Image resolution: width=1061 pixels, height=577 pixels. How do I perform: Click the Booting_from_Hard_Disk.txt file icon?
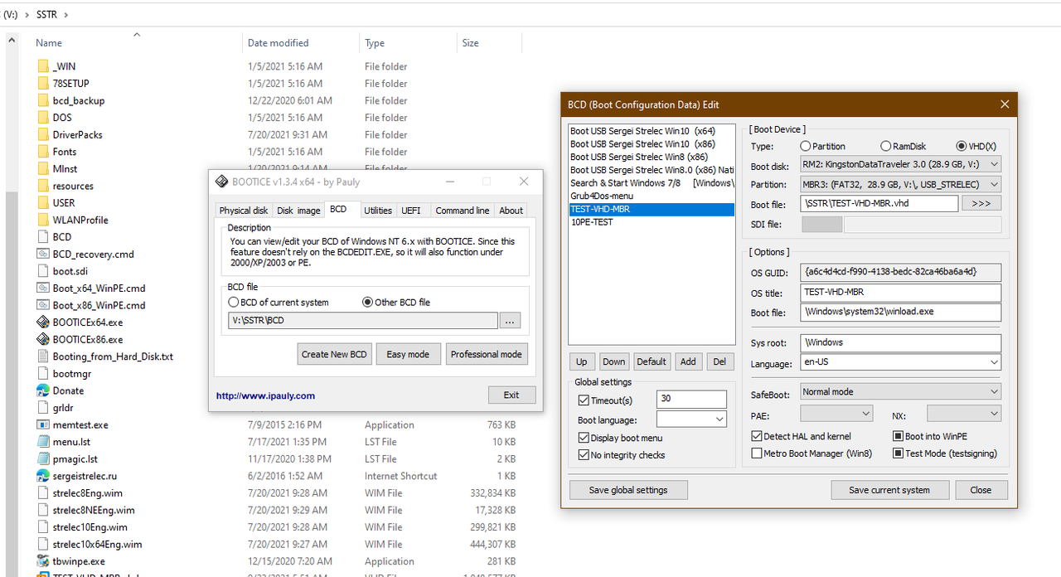pos(43,356)
